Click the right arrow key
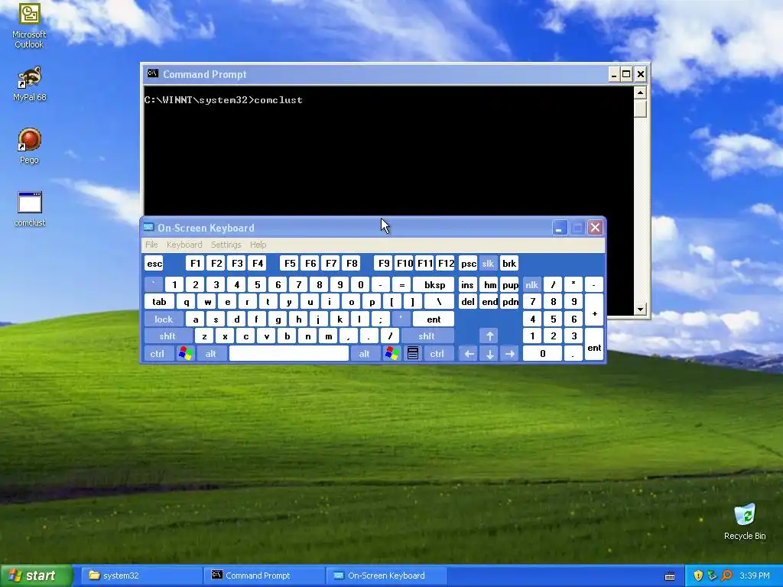This screenshot has height=587, width=783. click(x=510, y=353)
